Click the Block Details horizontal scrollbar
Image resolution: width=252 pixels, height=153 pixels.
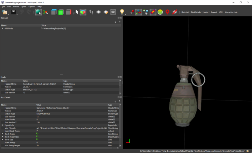click(59, 148)
